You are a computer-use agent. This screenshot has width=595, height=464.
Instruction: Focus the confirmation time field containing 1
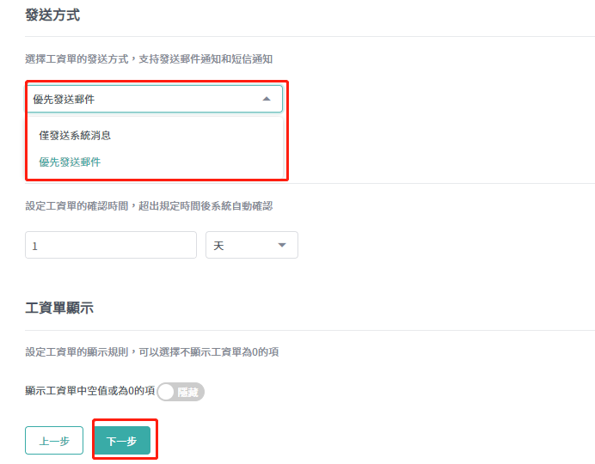111,245
